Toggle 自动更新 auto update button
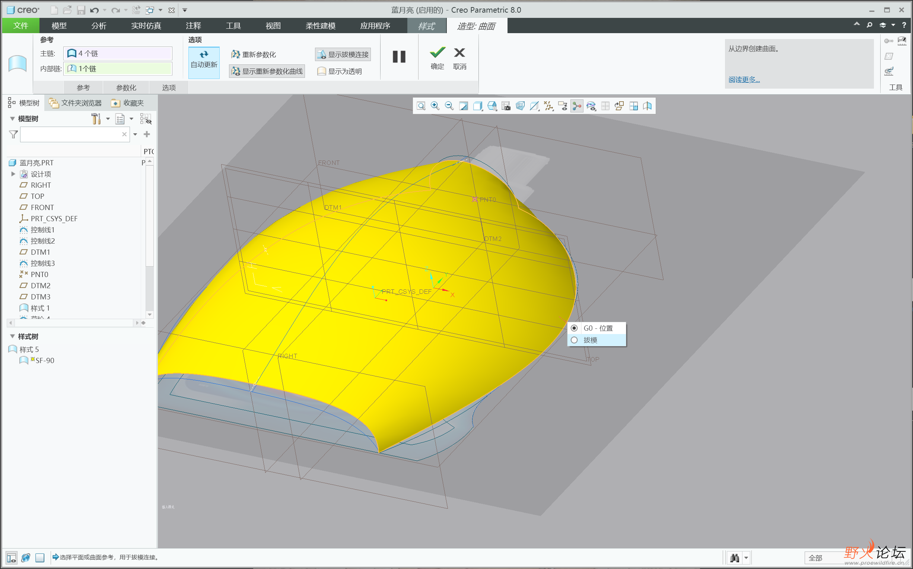 click(204, 62)
